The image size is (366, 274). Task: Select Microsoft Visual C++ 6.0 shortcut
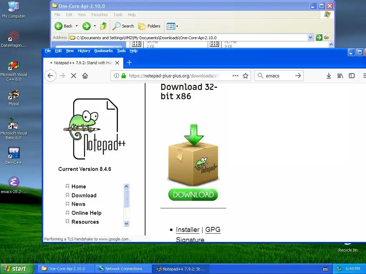pyautogui.click(x=14, y=71)
